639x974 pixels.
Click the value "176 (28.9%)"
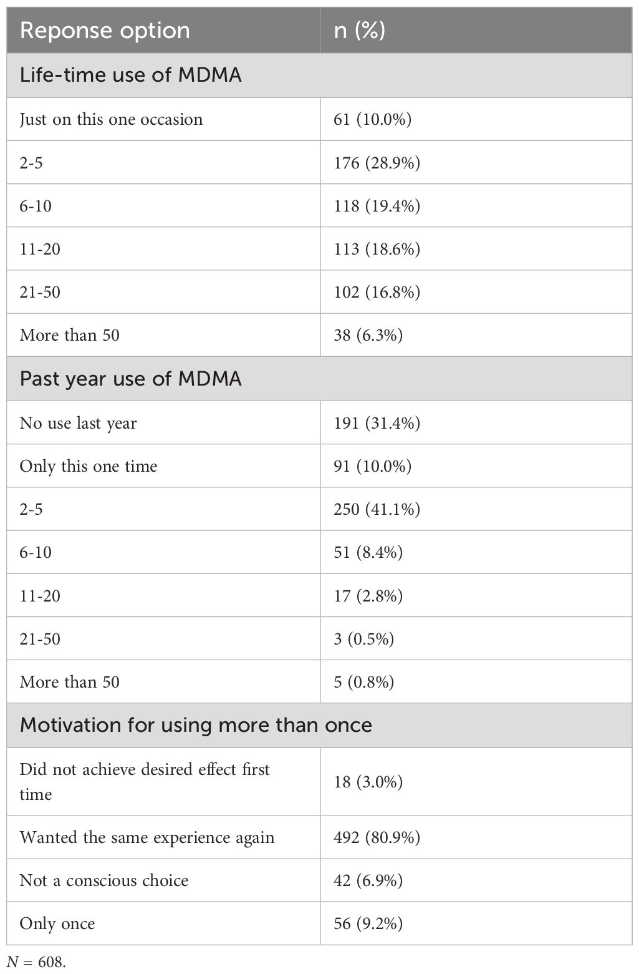[377, 163]
